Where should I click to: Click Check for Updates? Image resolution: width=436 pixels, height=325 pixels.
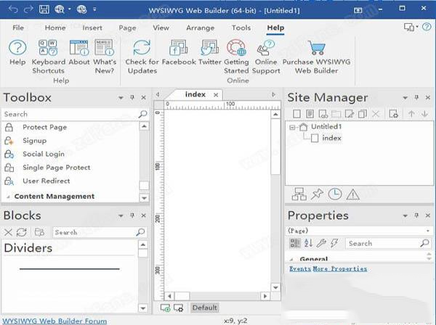point(142,57)
